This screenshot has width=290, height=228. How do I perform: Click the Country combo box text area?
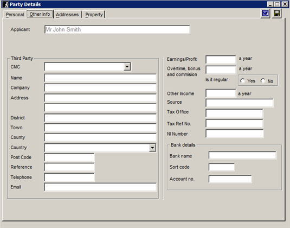97,148
